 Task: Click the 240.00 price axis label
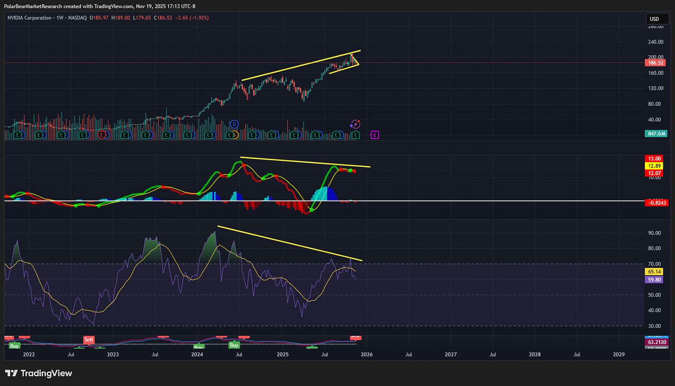click(655, 42)
